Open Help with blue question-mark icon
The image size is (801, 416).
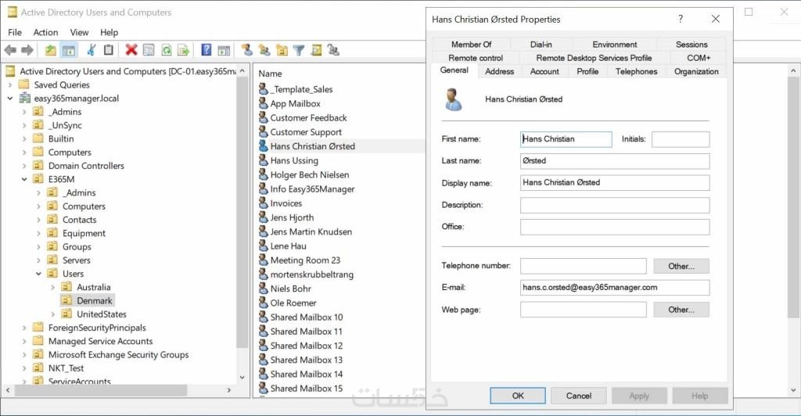pyautogui.click(x=206, y=50)
